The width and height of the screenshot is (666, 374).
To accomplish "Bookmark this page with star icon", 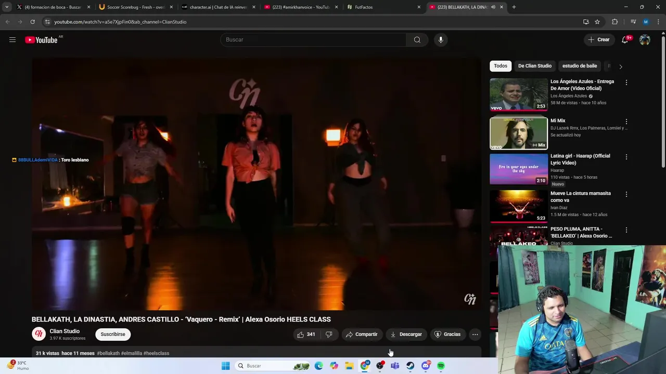I will [x=597, y=22].
